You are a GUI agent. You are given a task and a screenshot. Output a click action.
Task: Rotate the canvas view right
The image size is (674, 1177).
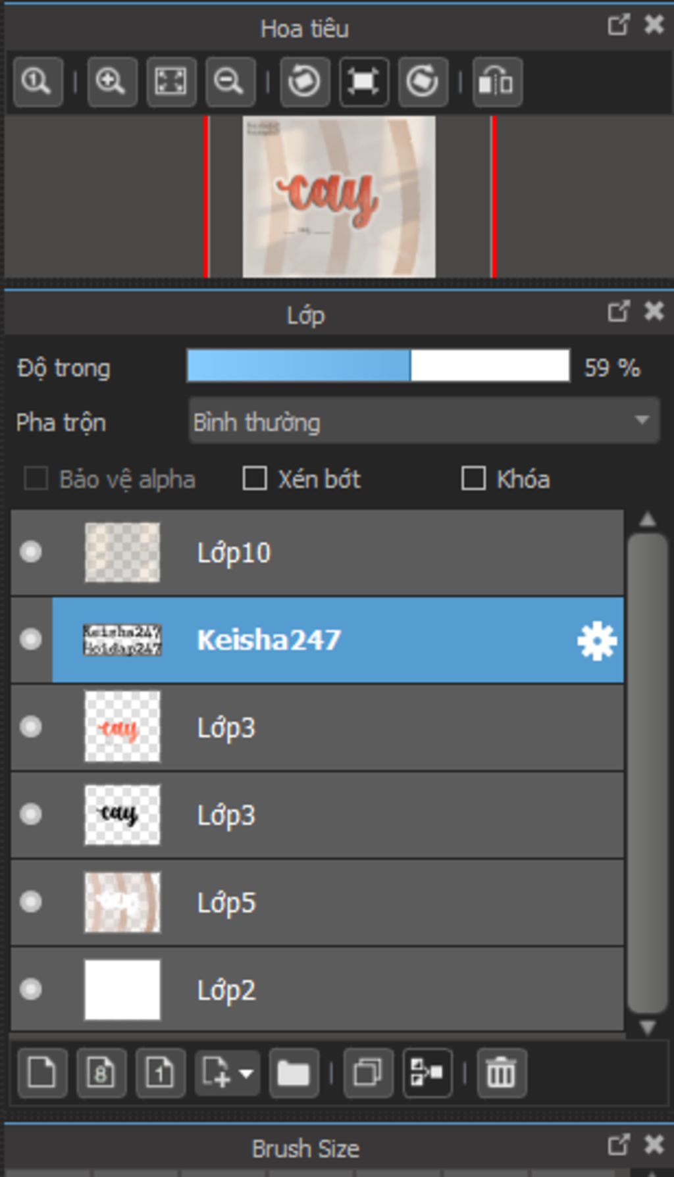[x=423, y=82]
